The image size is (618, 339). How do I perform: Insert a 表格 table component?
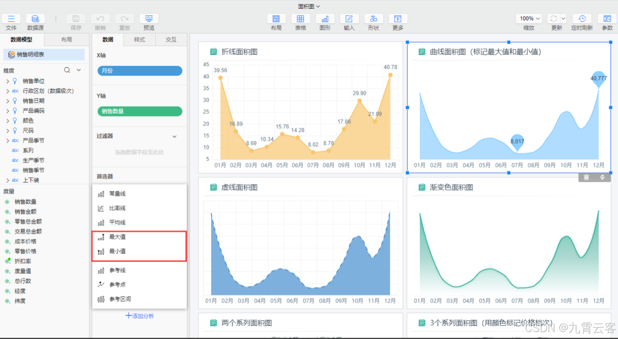[x=300, y=19]
